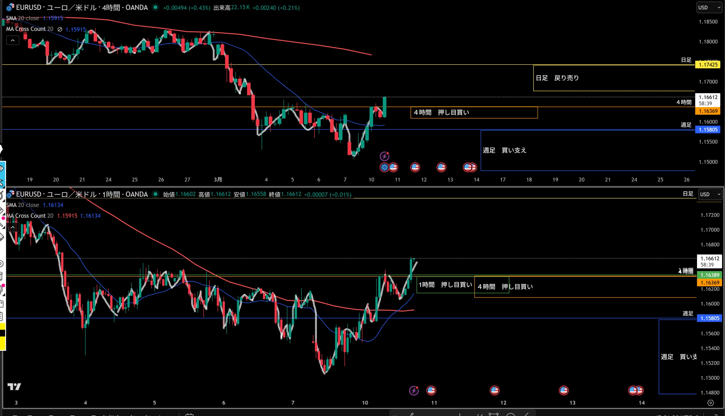Click the purple lightning icon in 4-hour chart
Screen dimensions: 725x416
[x=385, y=156]
